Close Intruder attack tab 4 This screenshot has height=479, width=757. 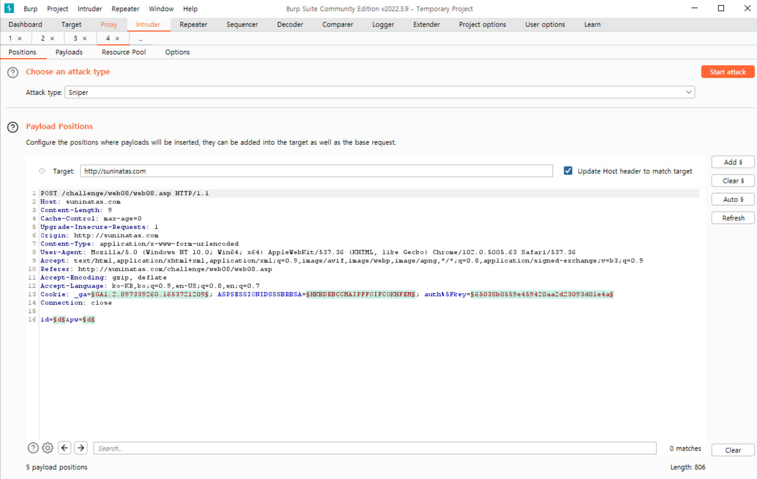pyautogui.click(x=117, y=38)
